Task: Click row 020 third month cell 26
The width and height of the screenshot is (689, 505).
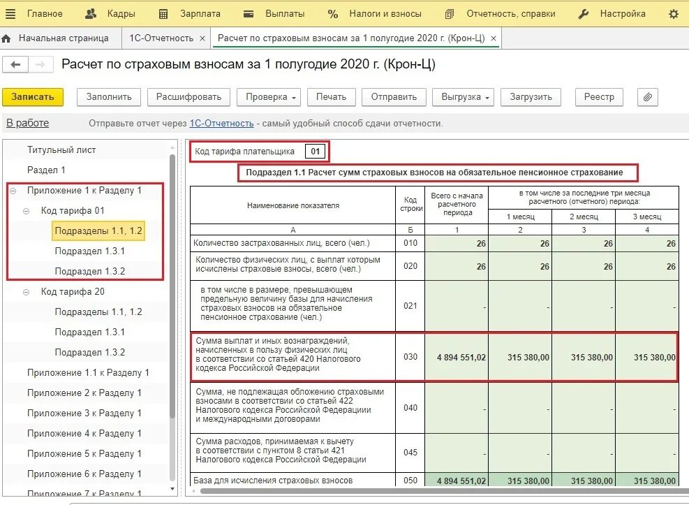Action: 646,266
